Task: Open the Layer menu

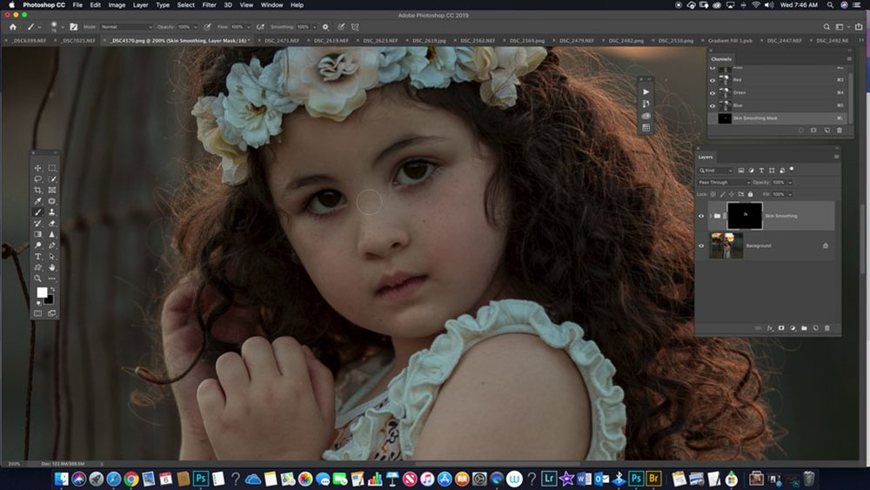Action: (x=140, y=5)
